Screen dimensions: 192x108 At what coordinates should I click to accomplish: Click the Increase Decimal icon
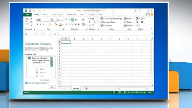(90, 25)
